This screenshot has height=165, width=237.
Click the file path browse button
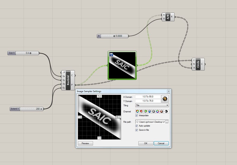coord(167,122)
